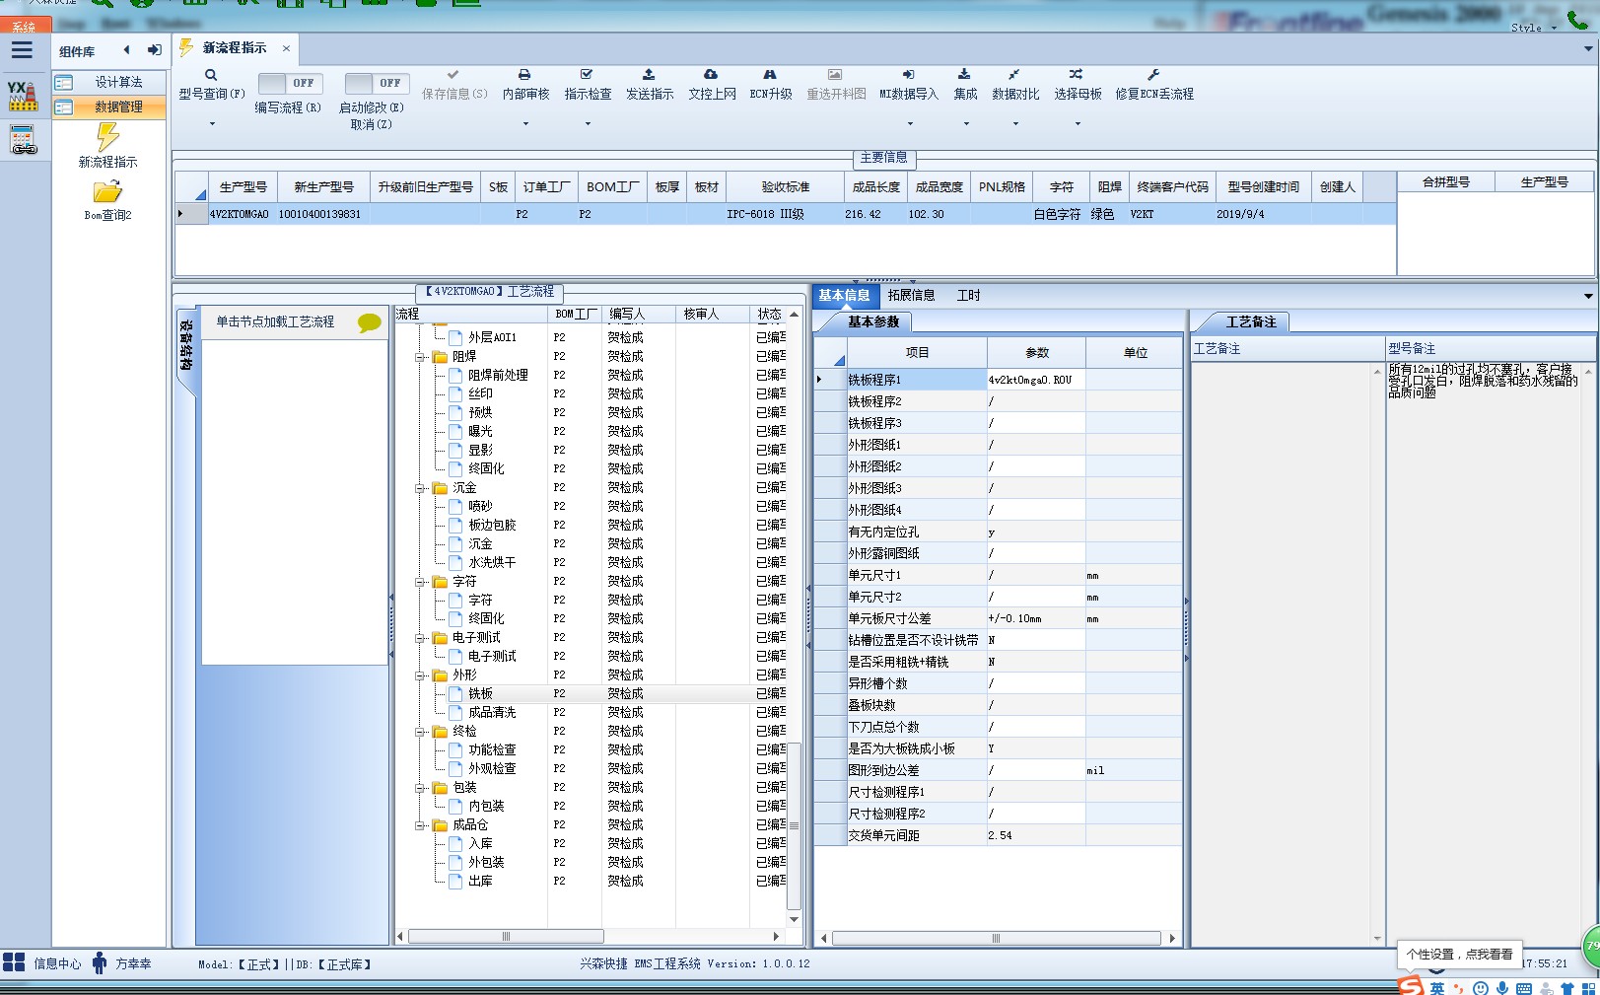Image resolution: width=1600 pixels, height=995 pixels.
Task: Open the 系统 menu
Action: (x=24, y=28)
